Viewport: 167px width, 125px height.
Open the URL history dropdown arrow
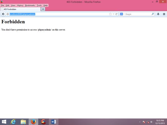[114, 14]
